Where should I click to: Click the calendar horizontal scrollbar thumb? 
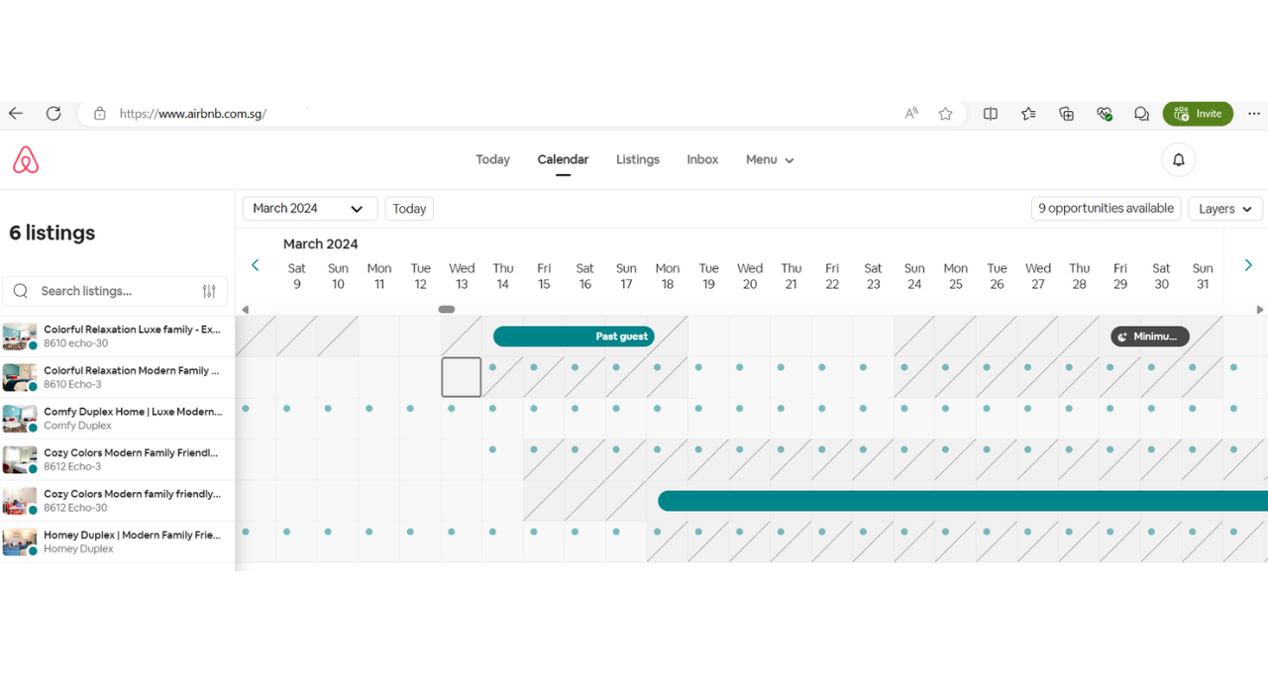click(447, 309)
